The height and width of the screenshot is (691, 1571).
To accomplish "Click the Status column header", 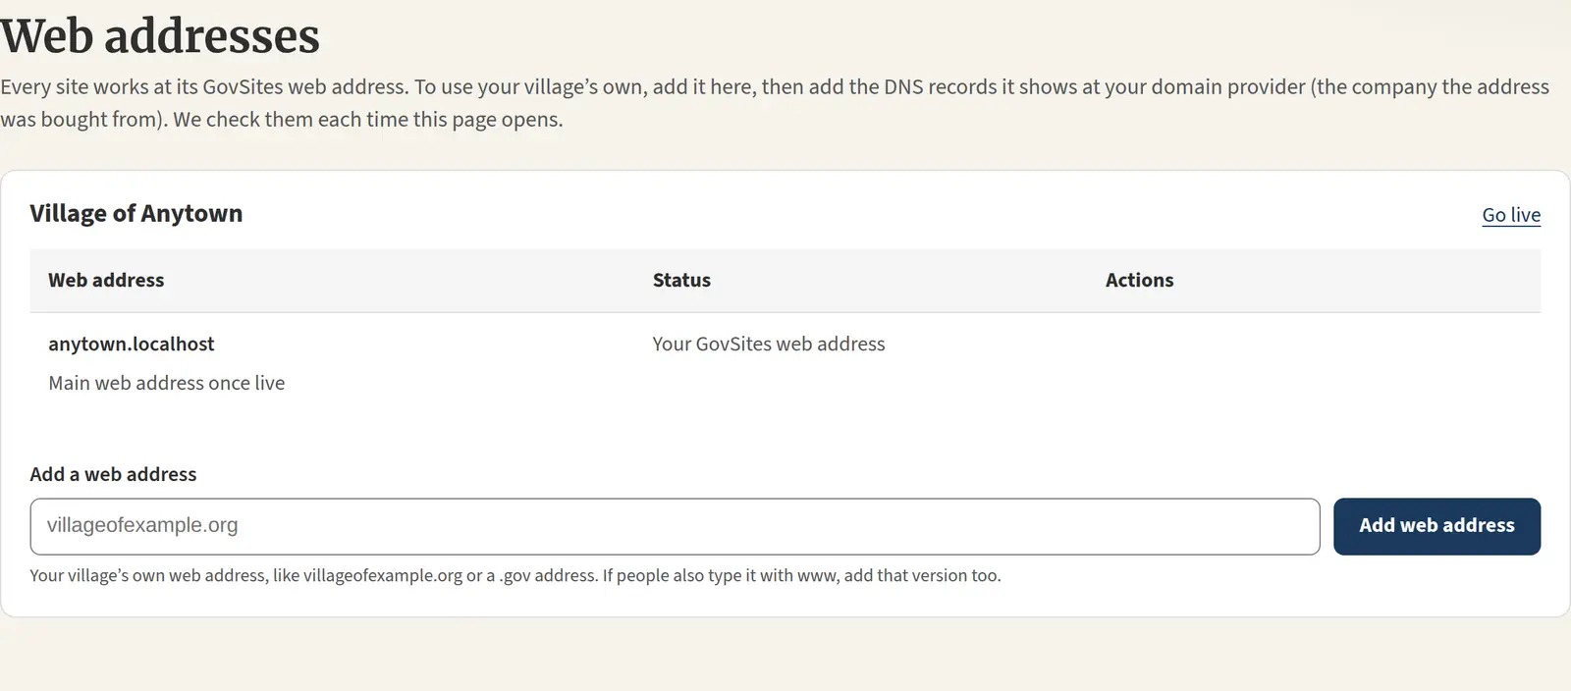I will coord(681,281).
